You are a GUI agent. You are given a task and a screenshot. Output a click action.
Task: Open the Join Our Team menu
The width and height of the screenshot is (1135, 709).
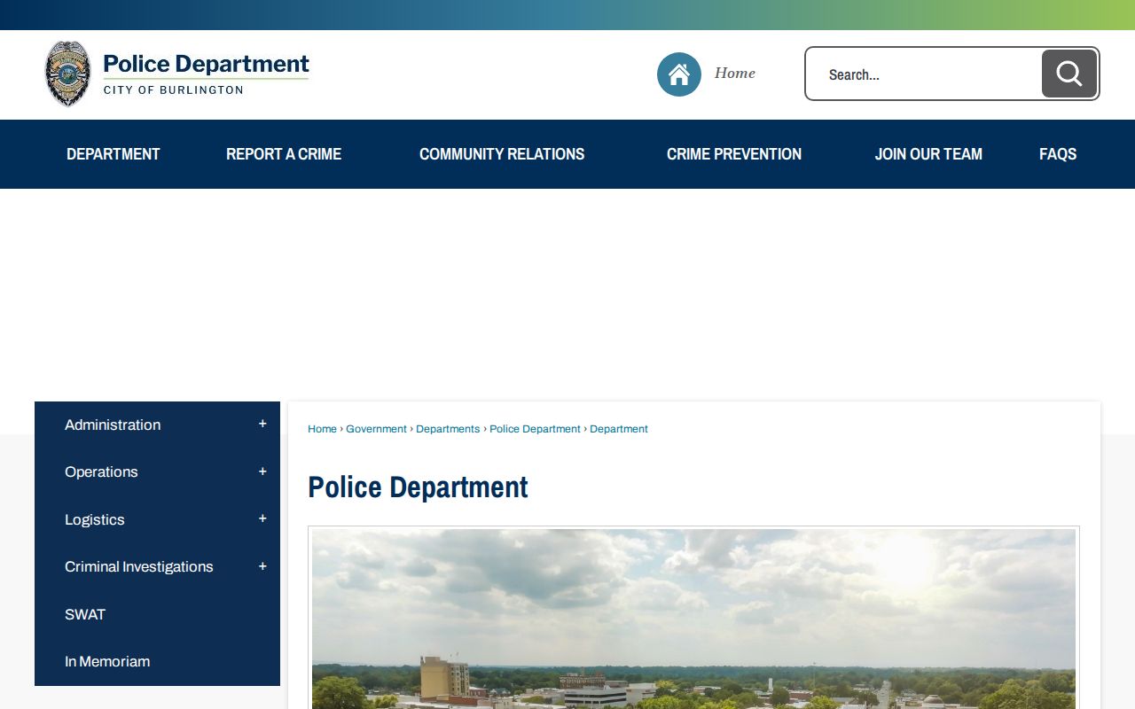[x=928, y=154]
